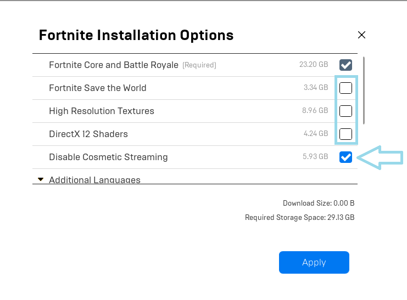This screenshot has width=407, height=300.
Task: Toggle Fortnite Core and Battle Royale checkbox
Action: [345, 65]
